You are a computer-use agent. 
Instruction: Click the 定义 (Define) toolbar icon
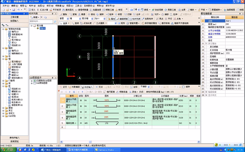(x=32, y=10)
